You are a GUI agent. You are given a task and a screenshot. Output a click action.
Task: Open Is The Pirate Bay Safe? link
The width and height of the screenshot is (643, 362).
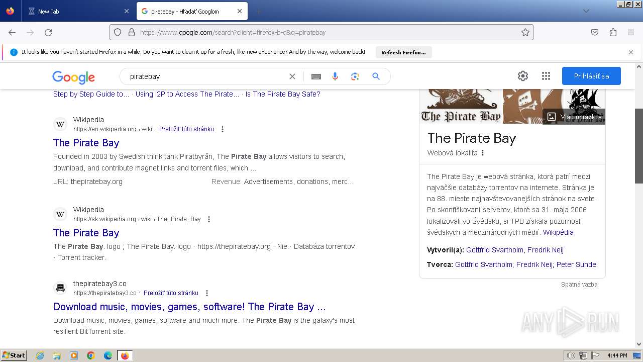pos(283,94)
